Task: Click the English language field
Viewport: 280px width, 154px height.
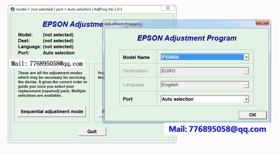Action: click(202, 85)
